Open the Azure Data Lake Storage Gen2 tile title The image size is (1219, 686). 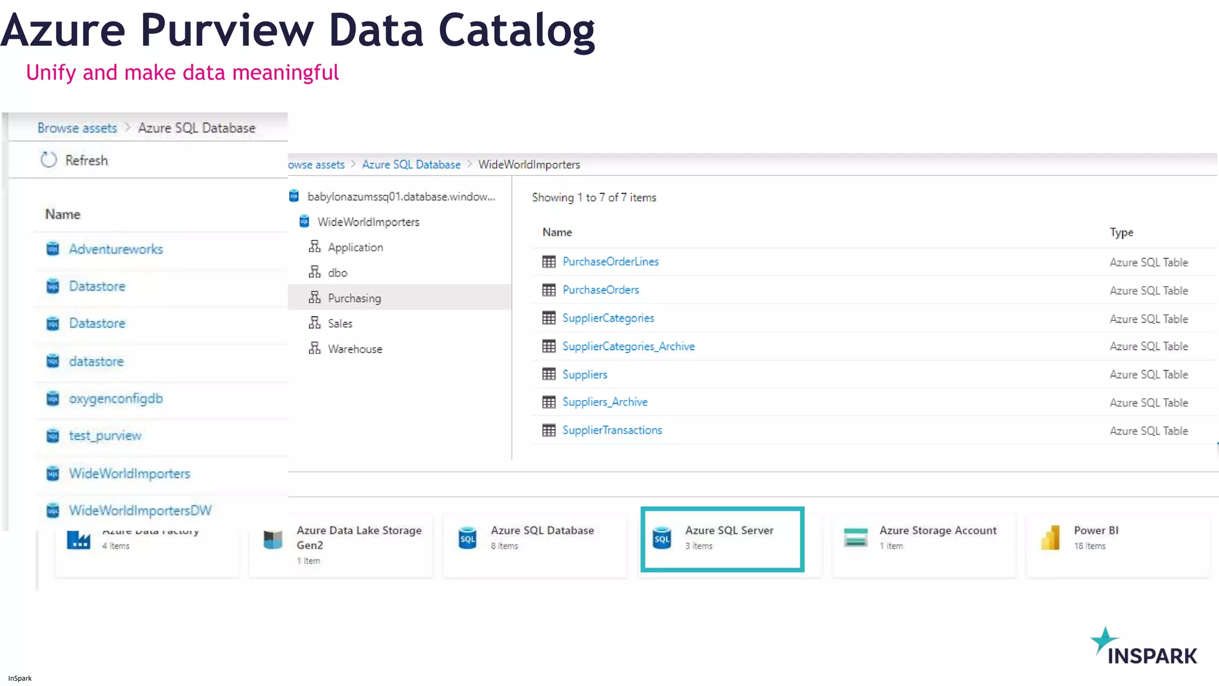359,537
